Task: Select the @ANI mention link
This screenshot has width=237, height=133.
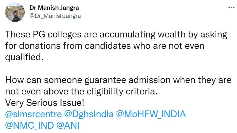Action: [x=68, y=125]
